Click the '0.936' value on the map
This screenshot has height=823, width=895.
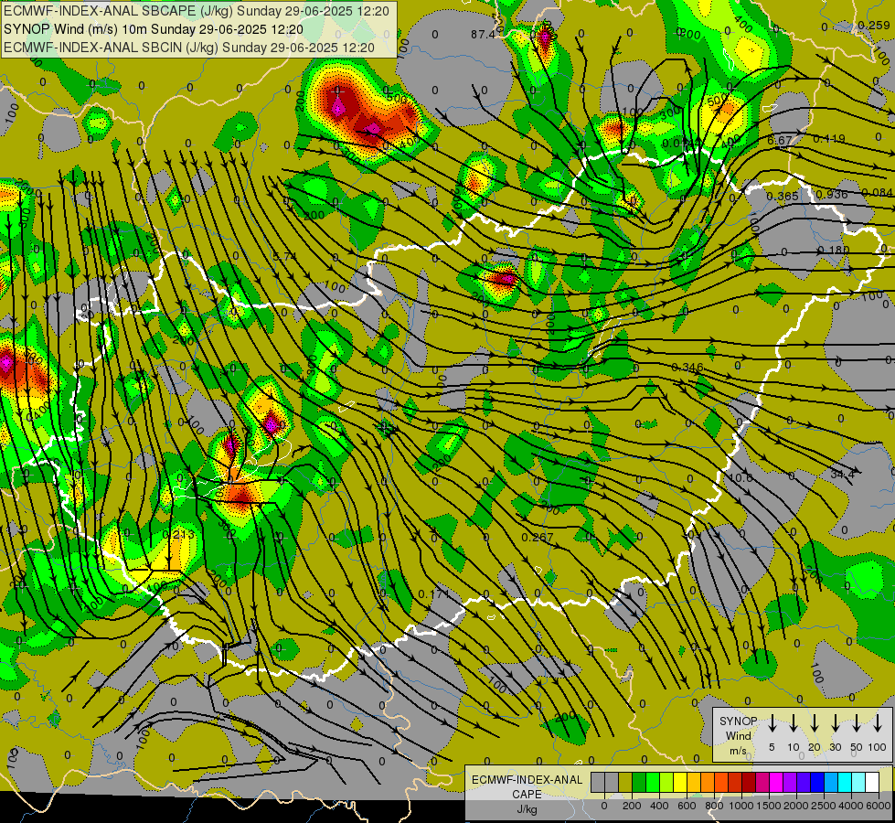point(832,194)
